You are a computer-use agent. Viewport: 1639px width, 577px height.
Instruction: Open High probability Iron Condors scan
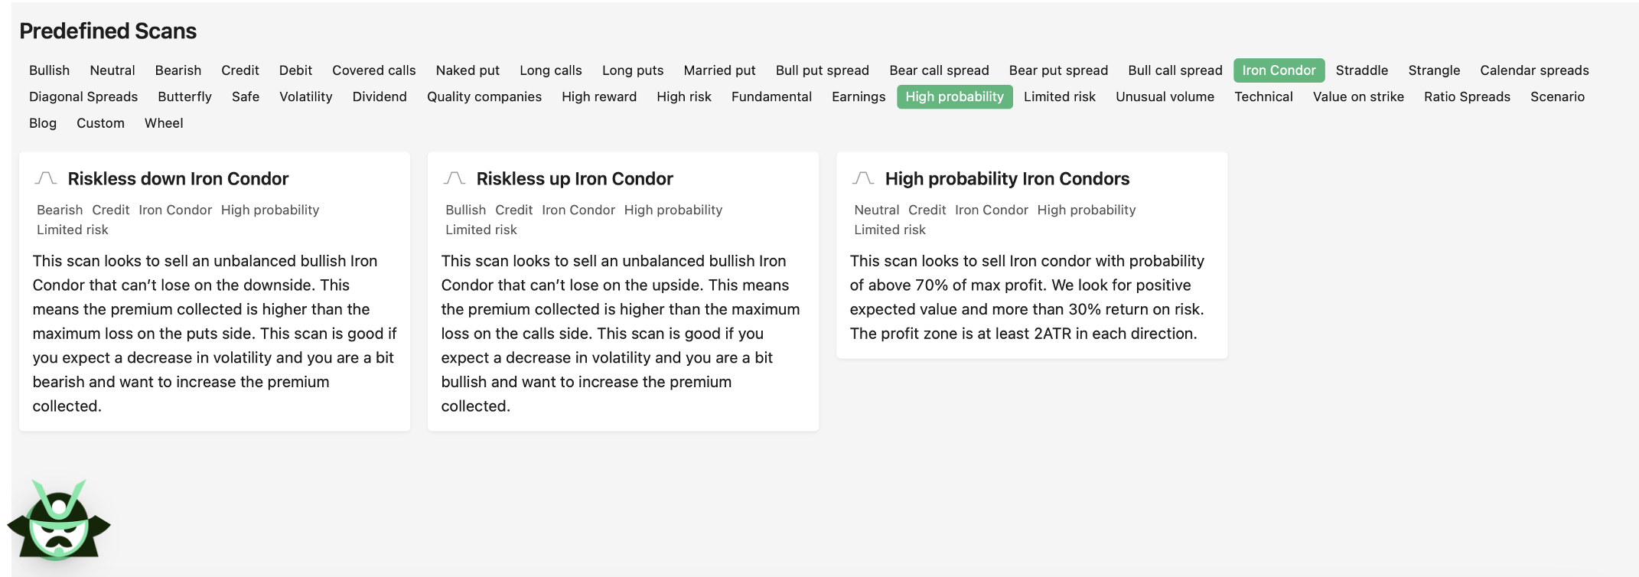[x=1006, y=179]
